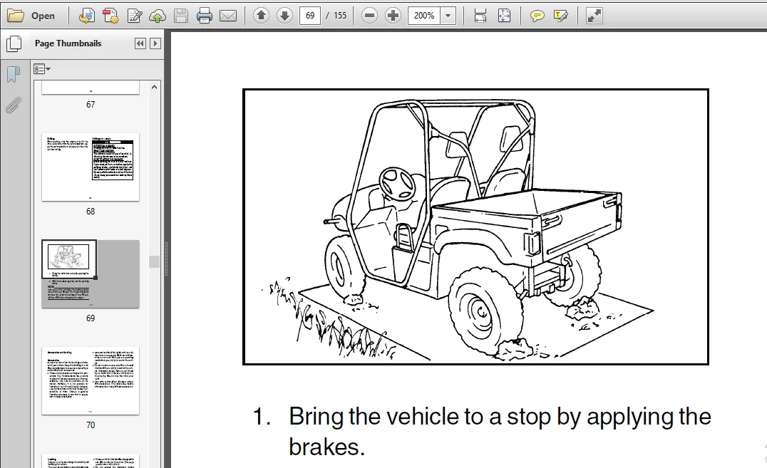Screen dimensions: 767x468
Task: Add a sticky note comment icon
Action: point(537,16)
